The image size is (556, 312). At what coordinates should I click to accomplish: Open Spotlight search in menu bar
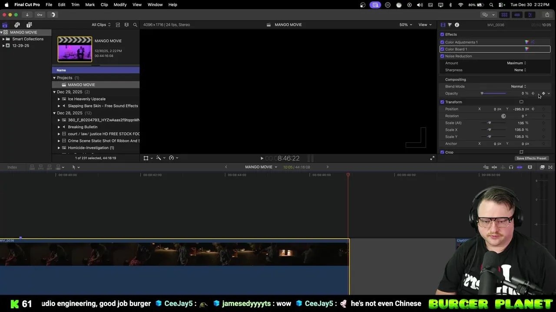tap(491, 5)
